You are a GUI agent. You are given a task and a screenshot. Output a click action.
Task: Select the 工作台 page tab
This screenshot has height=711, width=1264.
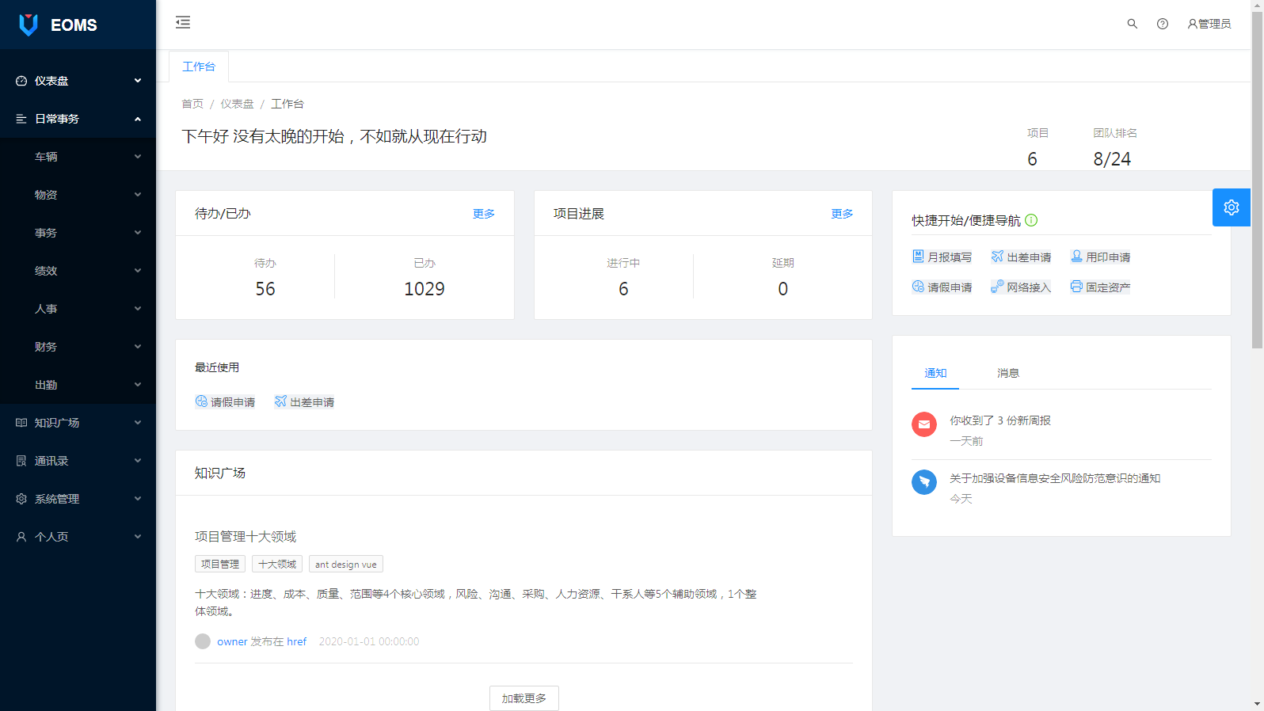coord(199,67)
